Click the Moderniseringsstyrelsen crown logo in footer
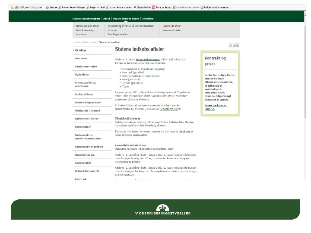Screen dimensions: 311x233 tap(163, 208)
